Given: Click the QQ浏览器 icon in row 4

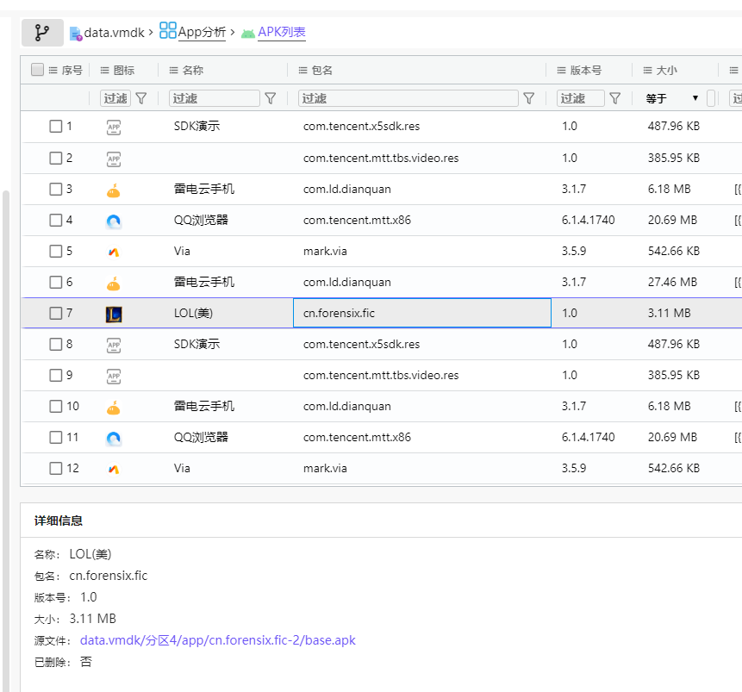Looking at the screenshot, I should 114,221.
